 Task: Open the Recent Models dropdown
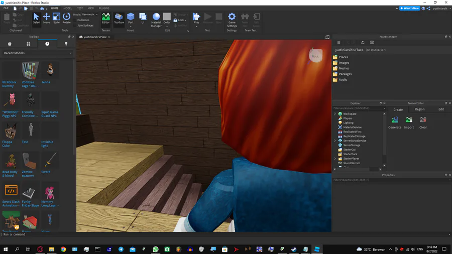pyautogui.click(x=38, y=53)
